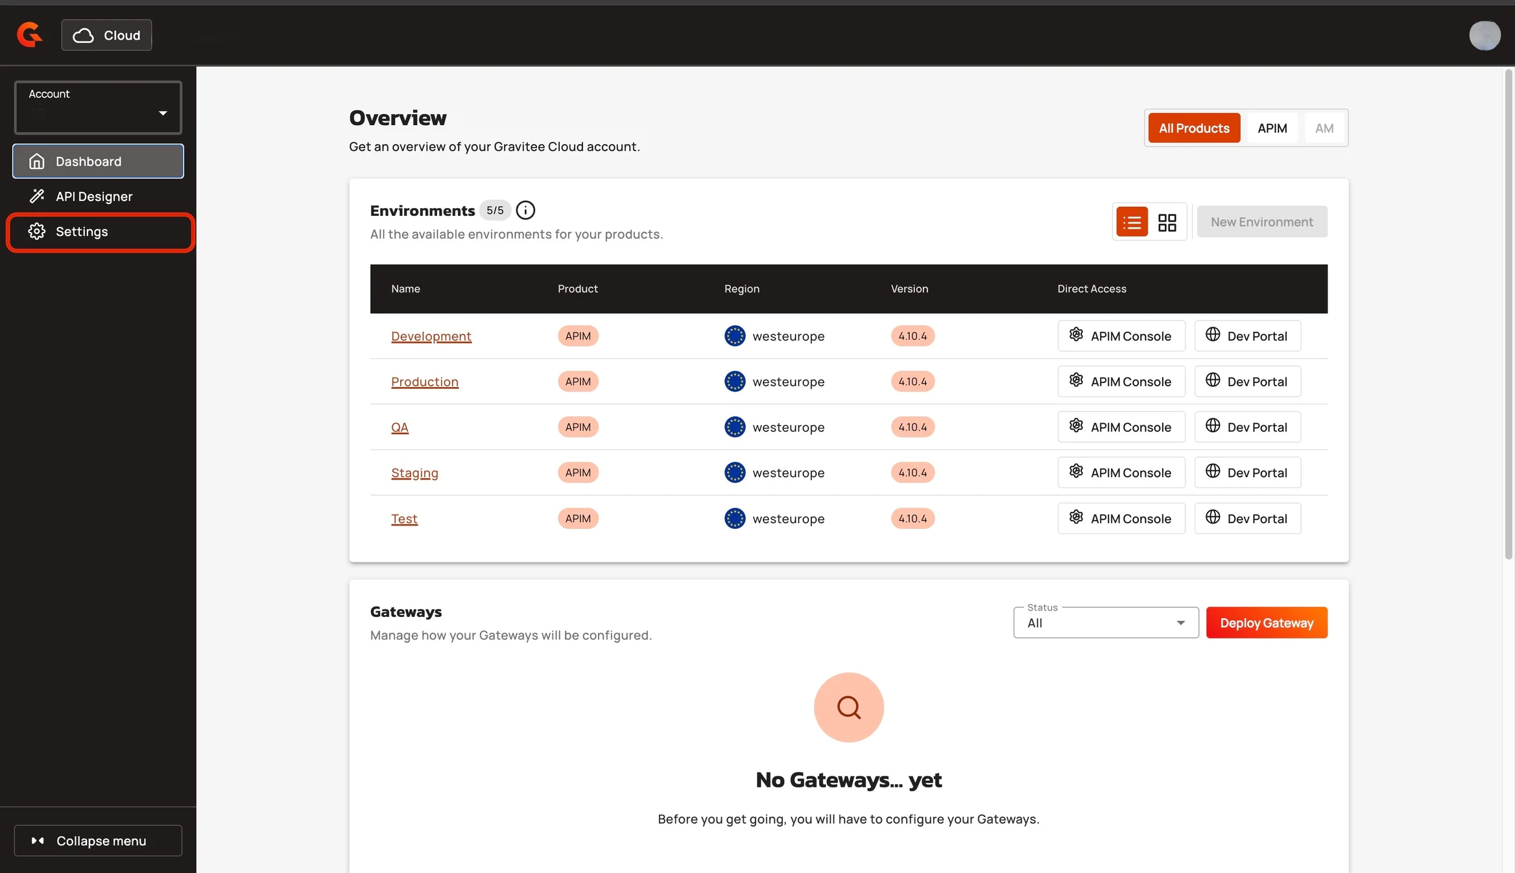Image resolution: width=1515 pixels, height=873 pixels.
Task: Go to Dashboard in sidebar
Action: pyautogui.click(x=88, y=161)
